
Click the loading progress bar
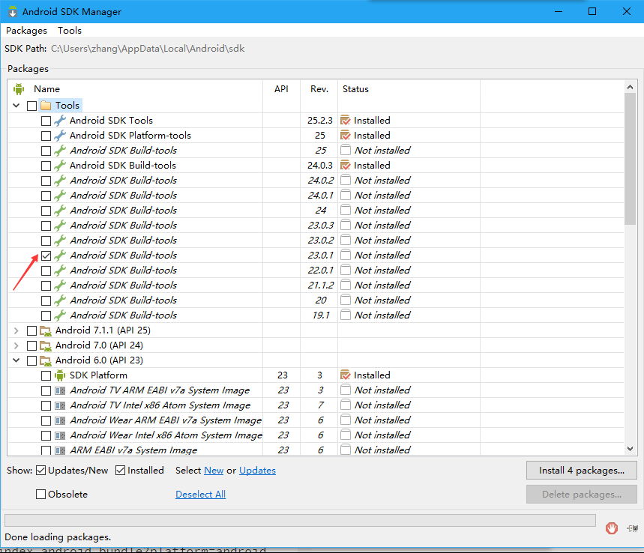pyautogui.click(x=300, y=520)
